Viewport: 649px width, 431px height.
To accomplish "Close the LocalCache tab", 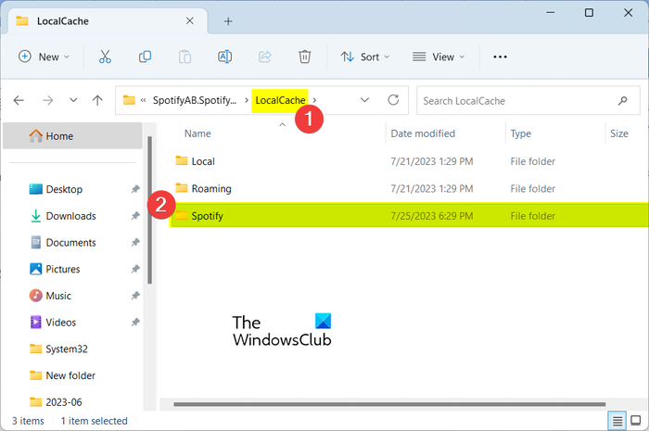I will point(189,20).
